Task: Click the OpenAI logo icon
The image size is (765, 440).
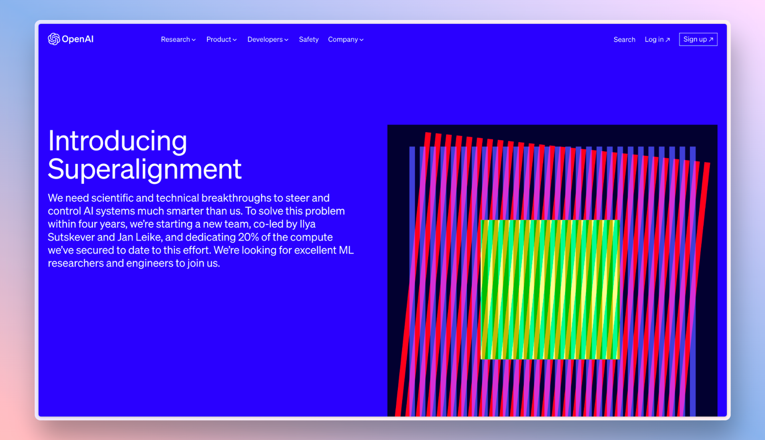Action: point(54,39)
